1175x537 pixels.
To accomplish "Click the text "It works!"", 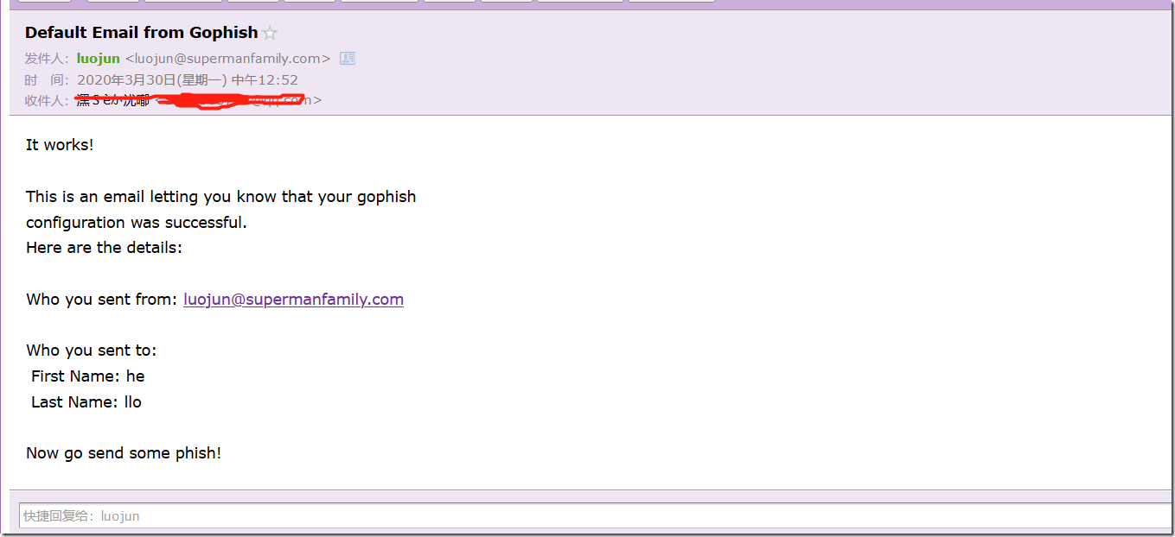I will (60, 145).
